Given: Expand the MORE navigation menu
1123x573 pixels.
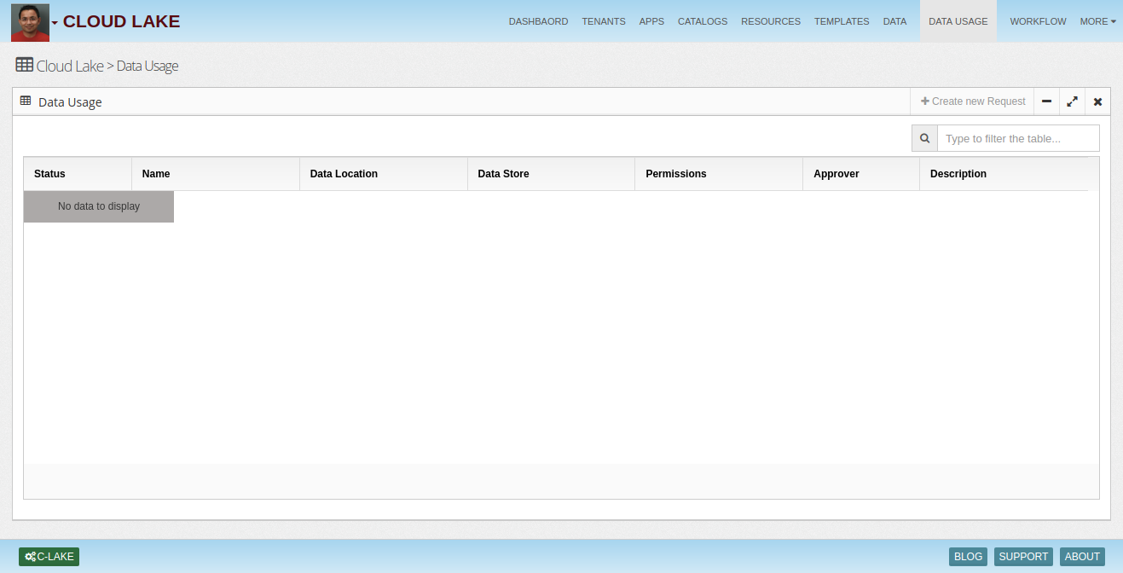Looking at the screenshot, I should coord(1097,21).
